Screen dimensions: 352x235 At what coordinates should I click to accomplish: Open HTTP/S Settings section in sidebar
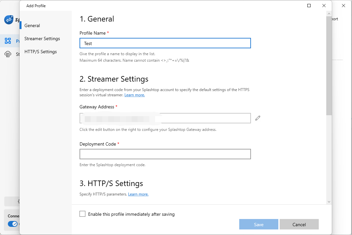(x=41, y=52)
